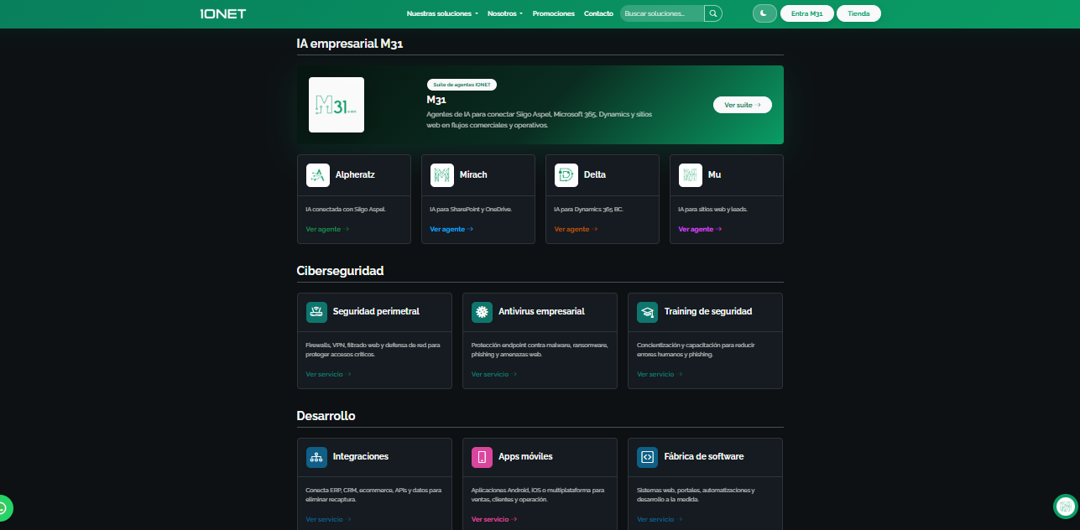
Task: Click Ver agente link under Alpheratz
Action: (x=327, y=229)
